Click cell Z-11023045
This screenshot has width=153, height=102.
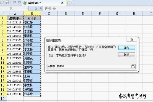15,31
